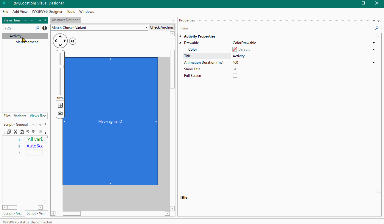Pin the Properties panel
Viewport: 384px width, 224px height.
(x=379, y=20)
